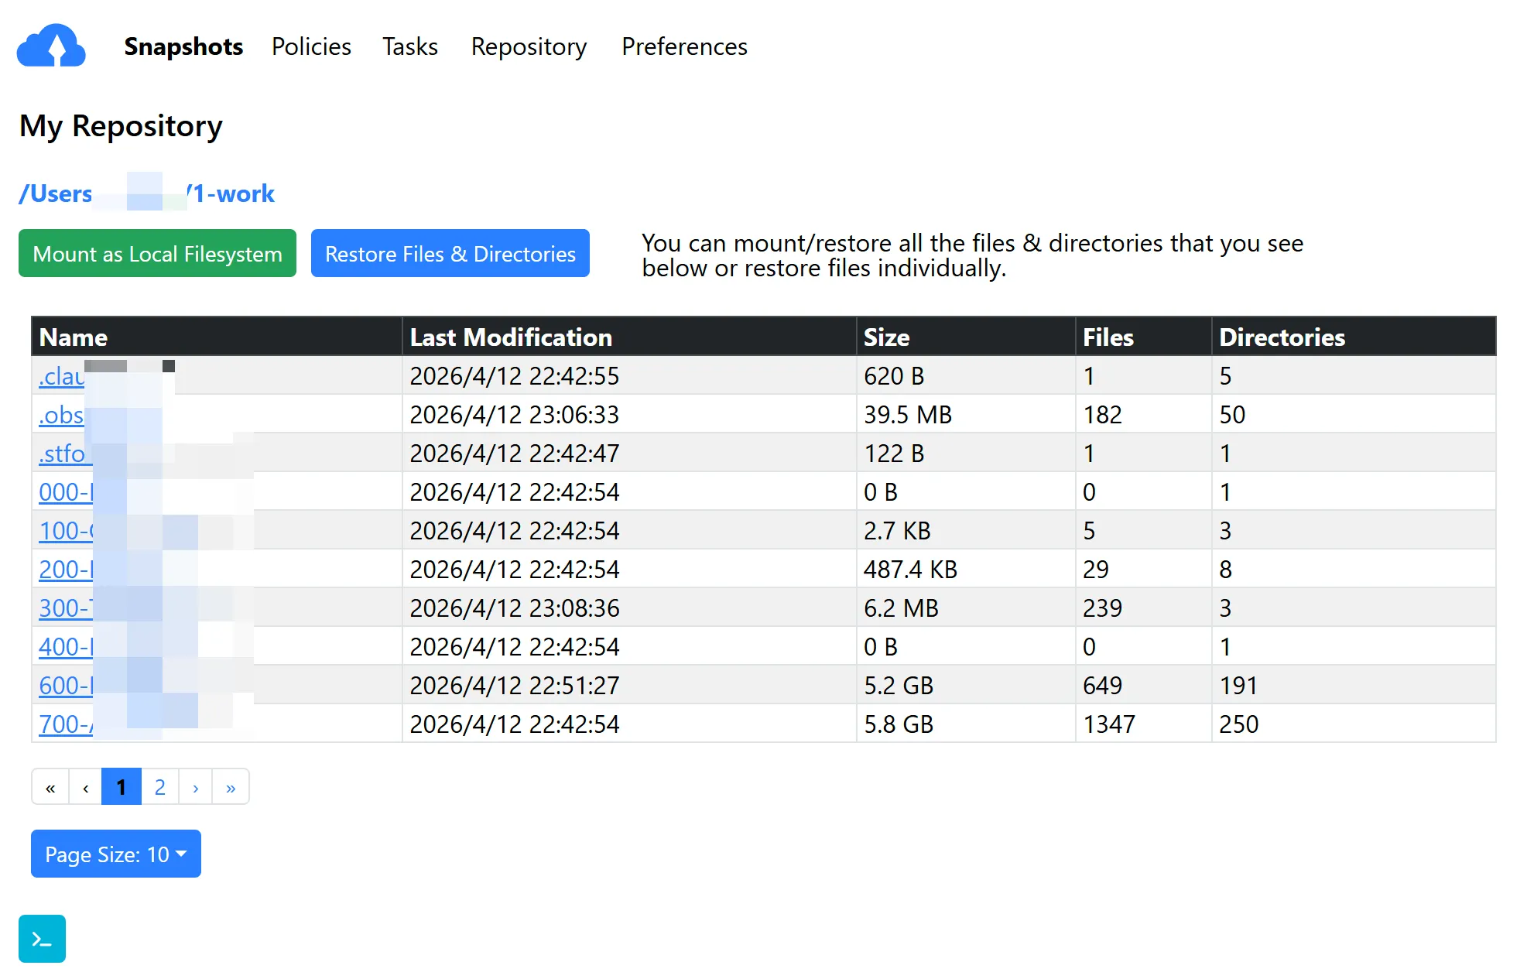Click Mount as Local Filesystem button
The height and width of the screenshot is (979, 1527).
pyautogui.click(x=157, y=253)
